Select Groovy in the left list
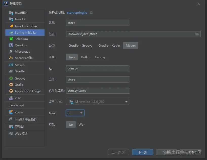 point(25,78)
